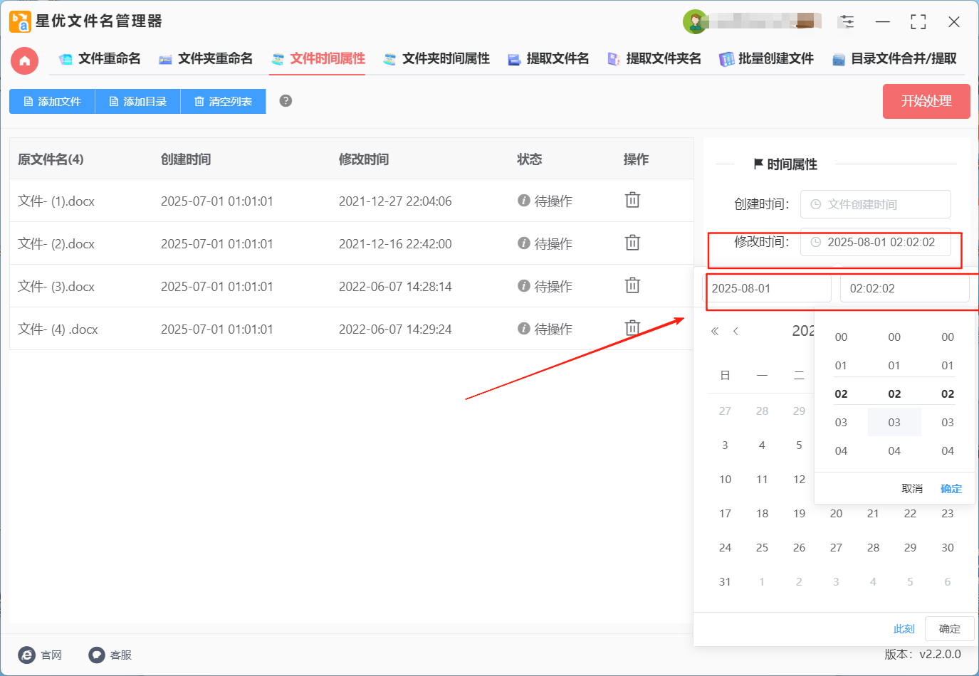
Task: Select second 00 in time picker
Action: point(948,337)
